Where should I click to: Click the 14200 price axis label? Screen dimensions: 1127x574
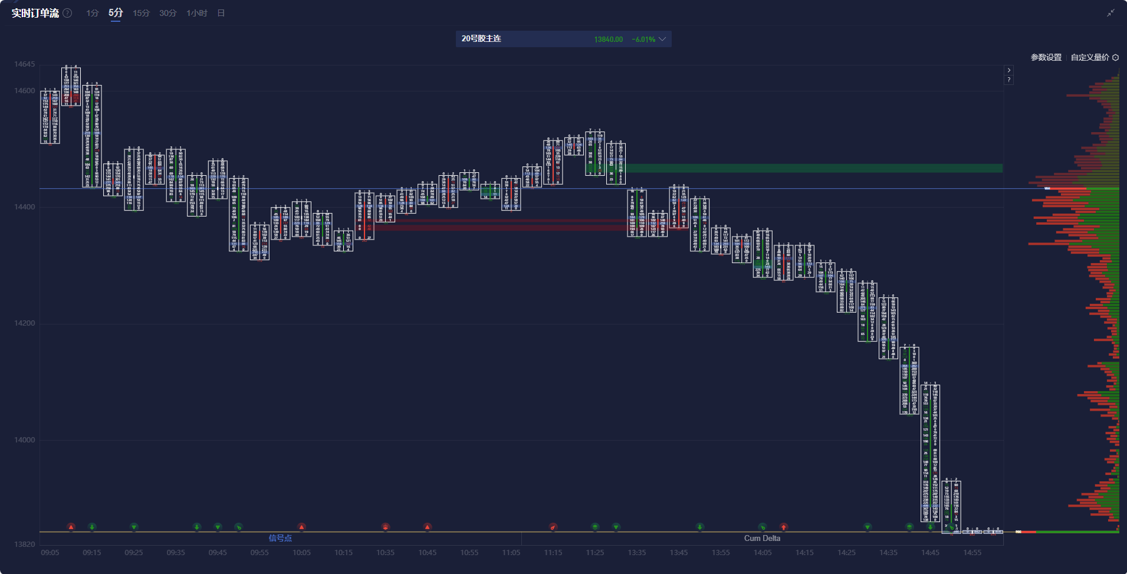point(25,323)
